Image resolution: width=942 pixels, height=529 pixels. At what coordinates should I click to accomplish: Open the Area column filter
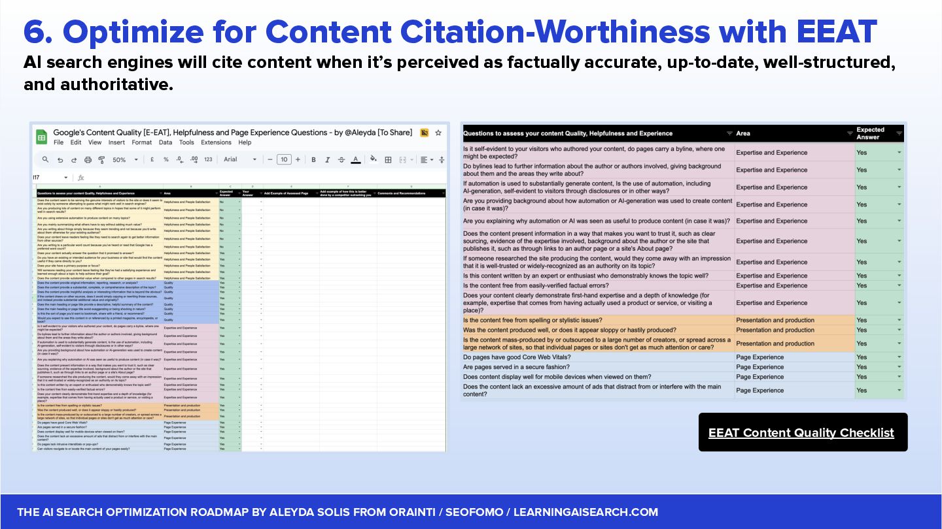(x=848, y=133)
